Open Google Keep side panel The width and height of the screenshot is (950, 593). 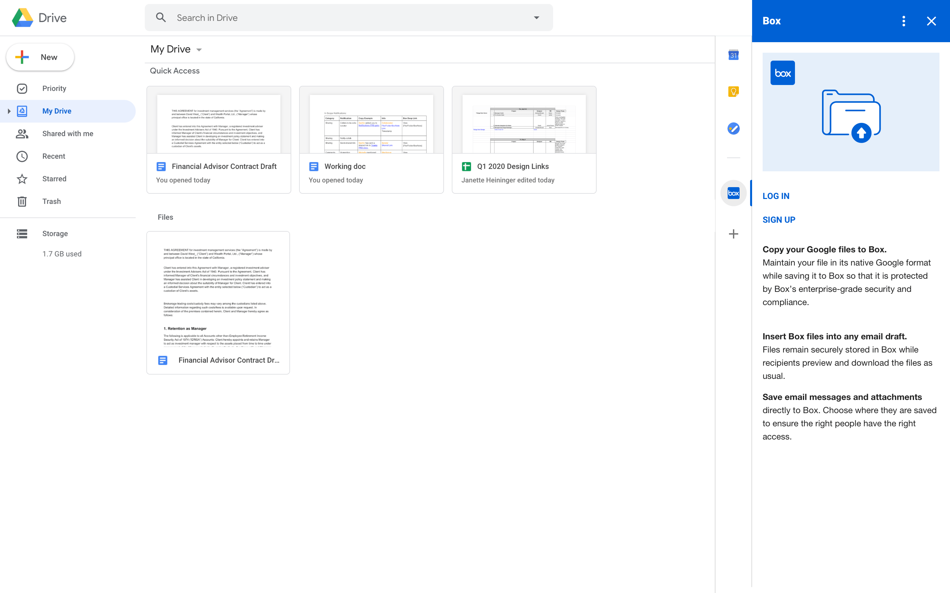(733, 91)
